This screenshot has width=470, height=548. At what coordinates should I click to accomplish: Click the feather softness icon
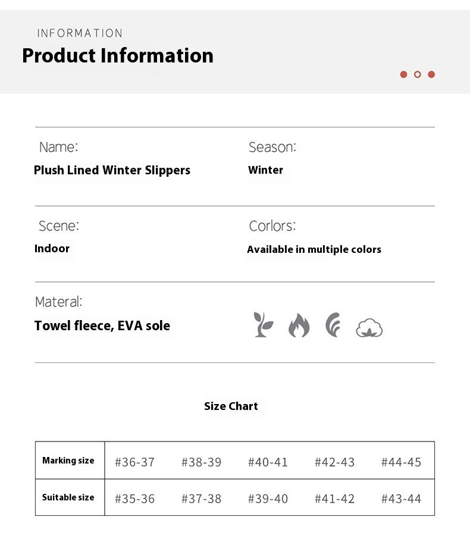click(x=333, y=325)
